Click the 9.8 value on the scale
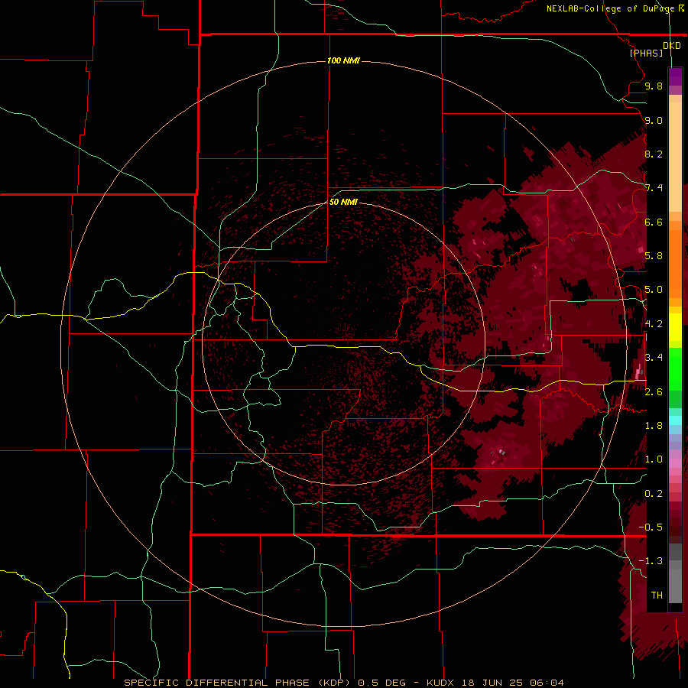This screenshot has width=688, height=688. coord(654,86)
